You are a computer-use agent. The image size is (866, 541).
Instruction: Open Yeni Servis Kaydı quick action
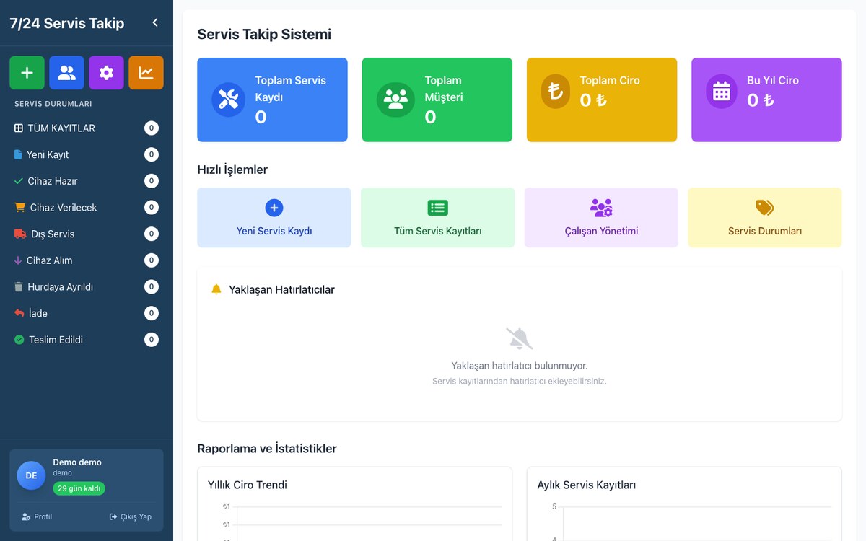[274, 218]
